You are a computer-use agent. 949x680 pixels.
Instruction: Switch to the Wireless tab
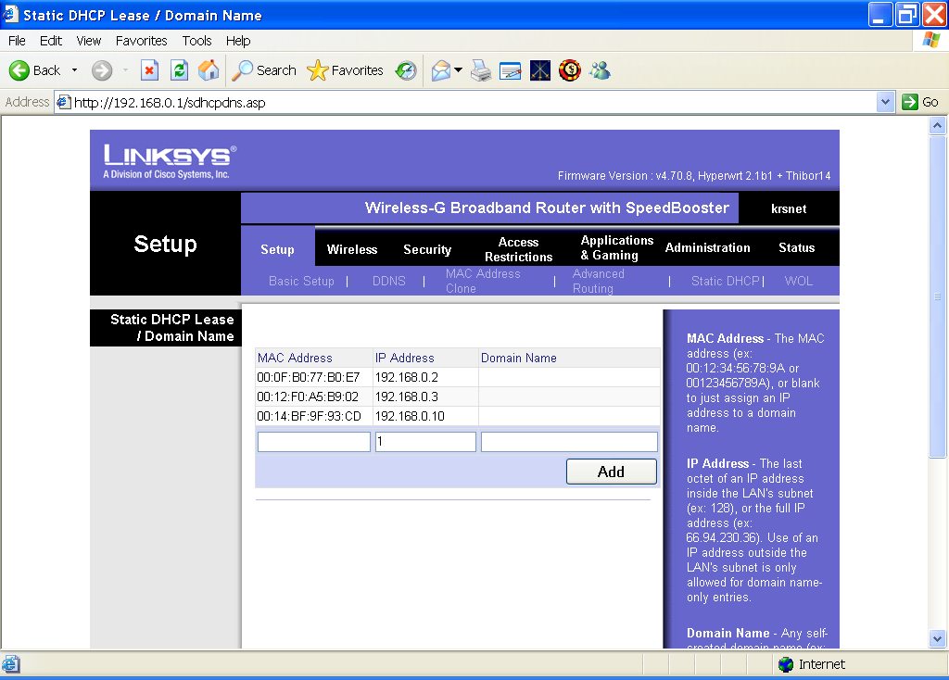click(x=352, y=249)
